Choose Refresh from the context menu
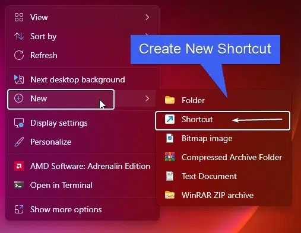Image resolution: width=301 pixels, height=233 pixels. 83,55
